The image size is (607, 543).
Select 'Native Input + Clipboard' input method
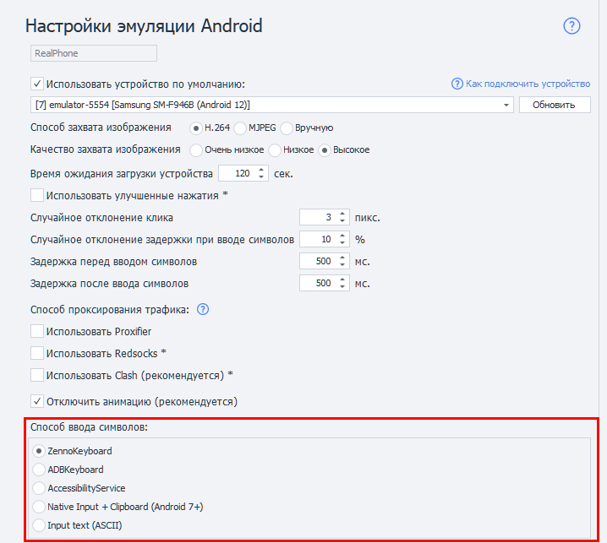tap(39, 507)
